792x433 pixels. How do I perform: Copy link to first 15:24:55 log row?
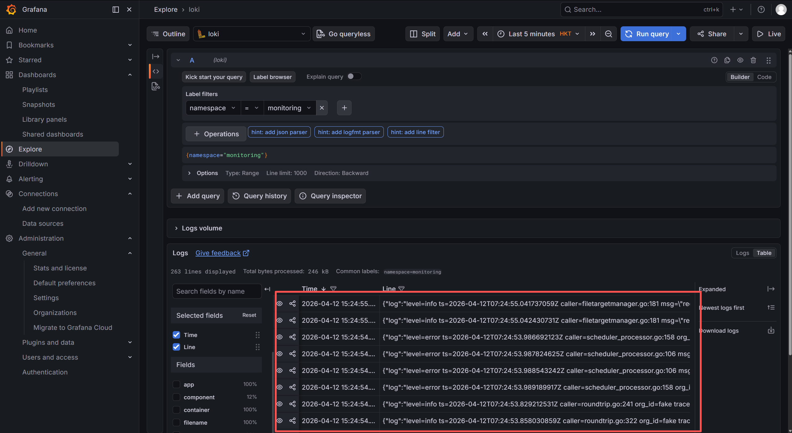coord(292,304)
